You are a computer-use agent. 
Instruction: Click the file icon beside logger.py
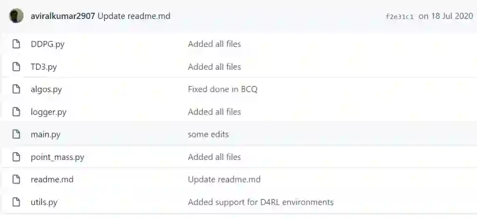(x=16, y=112)
